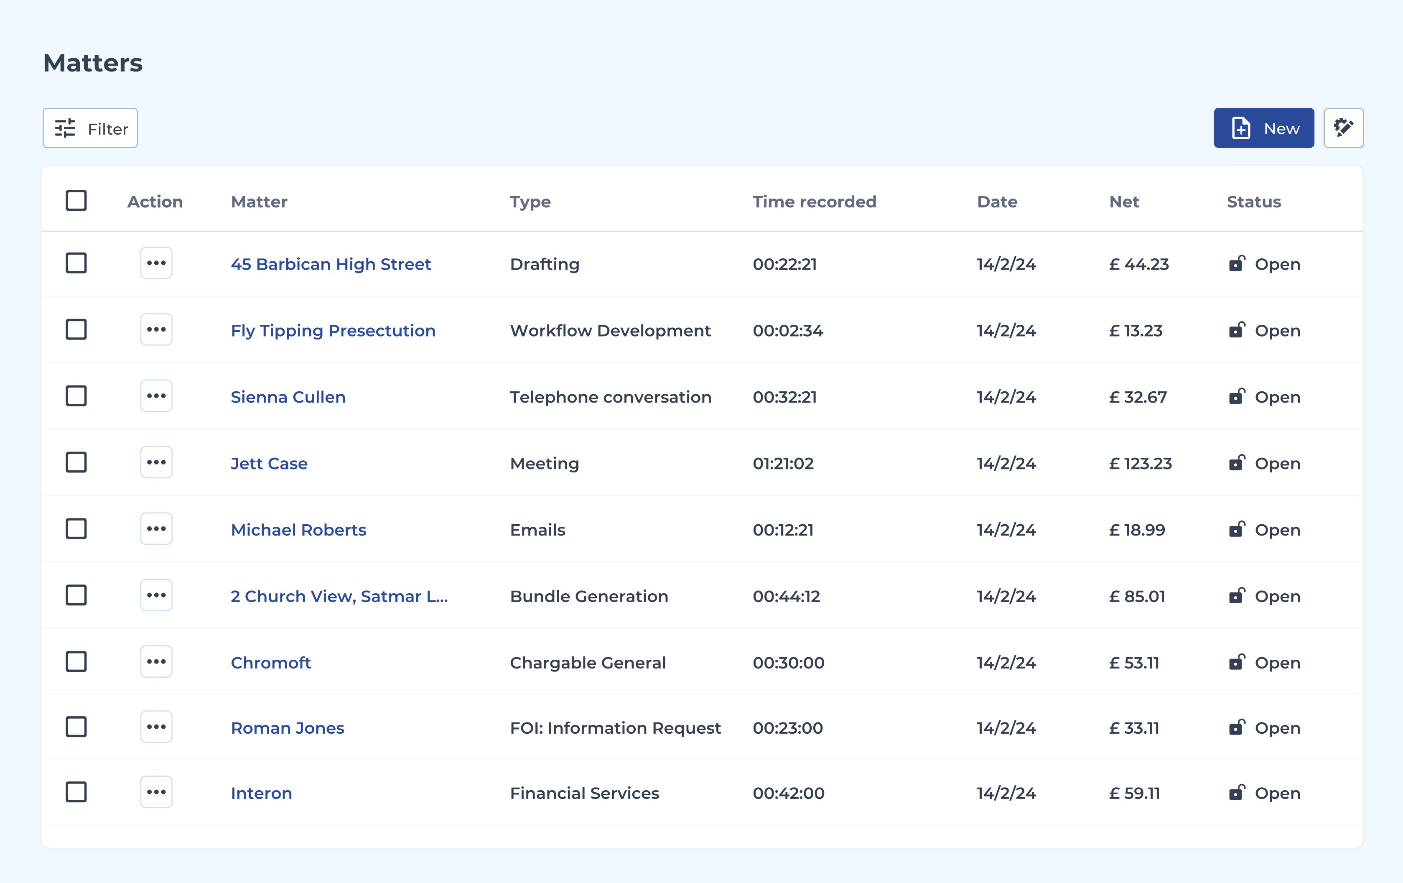Create a new matter with New button
Screen dimensions: 1403x883
pyautogui.click(x=1264, y=128)
